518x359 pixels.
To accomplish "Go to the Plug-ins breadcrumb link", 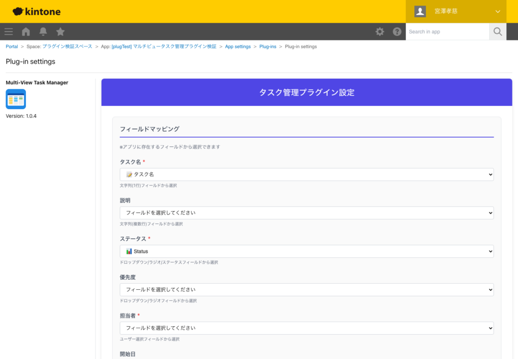I will pyautogui.click(x=268, y=46).
